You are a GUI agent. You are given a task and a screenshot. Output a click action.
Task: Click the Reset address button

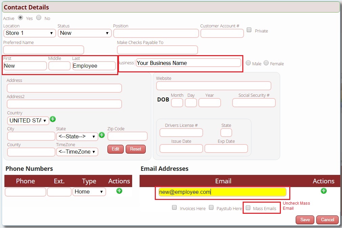point(136,149)
